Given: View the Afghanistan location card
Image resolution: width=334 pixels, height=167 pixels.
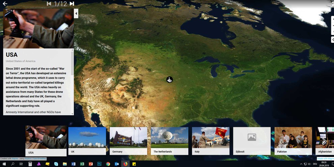Looking at the screenshot, I should tap(325, 141).
